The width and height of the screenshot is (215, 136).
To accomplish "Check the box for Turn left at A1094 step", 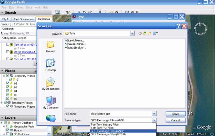I will (x=8, y=44).
